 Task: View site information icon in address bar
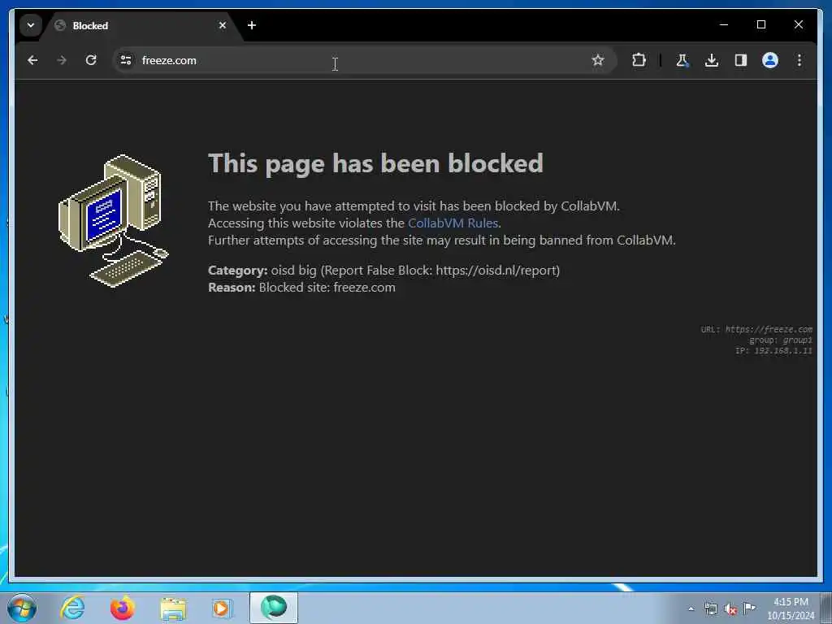[x=126, y=60]
